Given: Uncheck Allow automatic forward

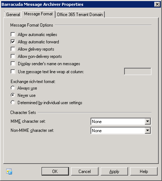Looking at the screenshot, I should [13, 42].
